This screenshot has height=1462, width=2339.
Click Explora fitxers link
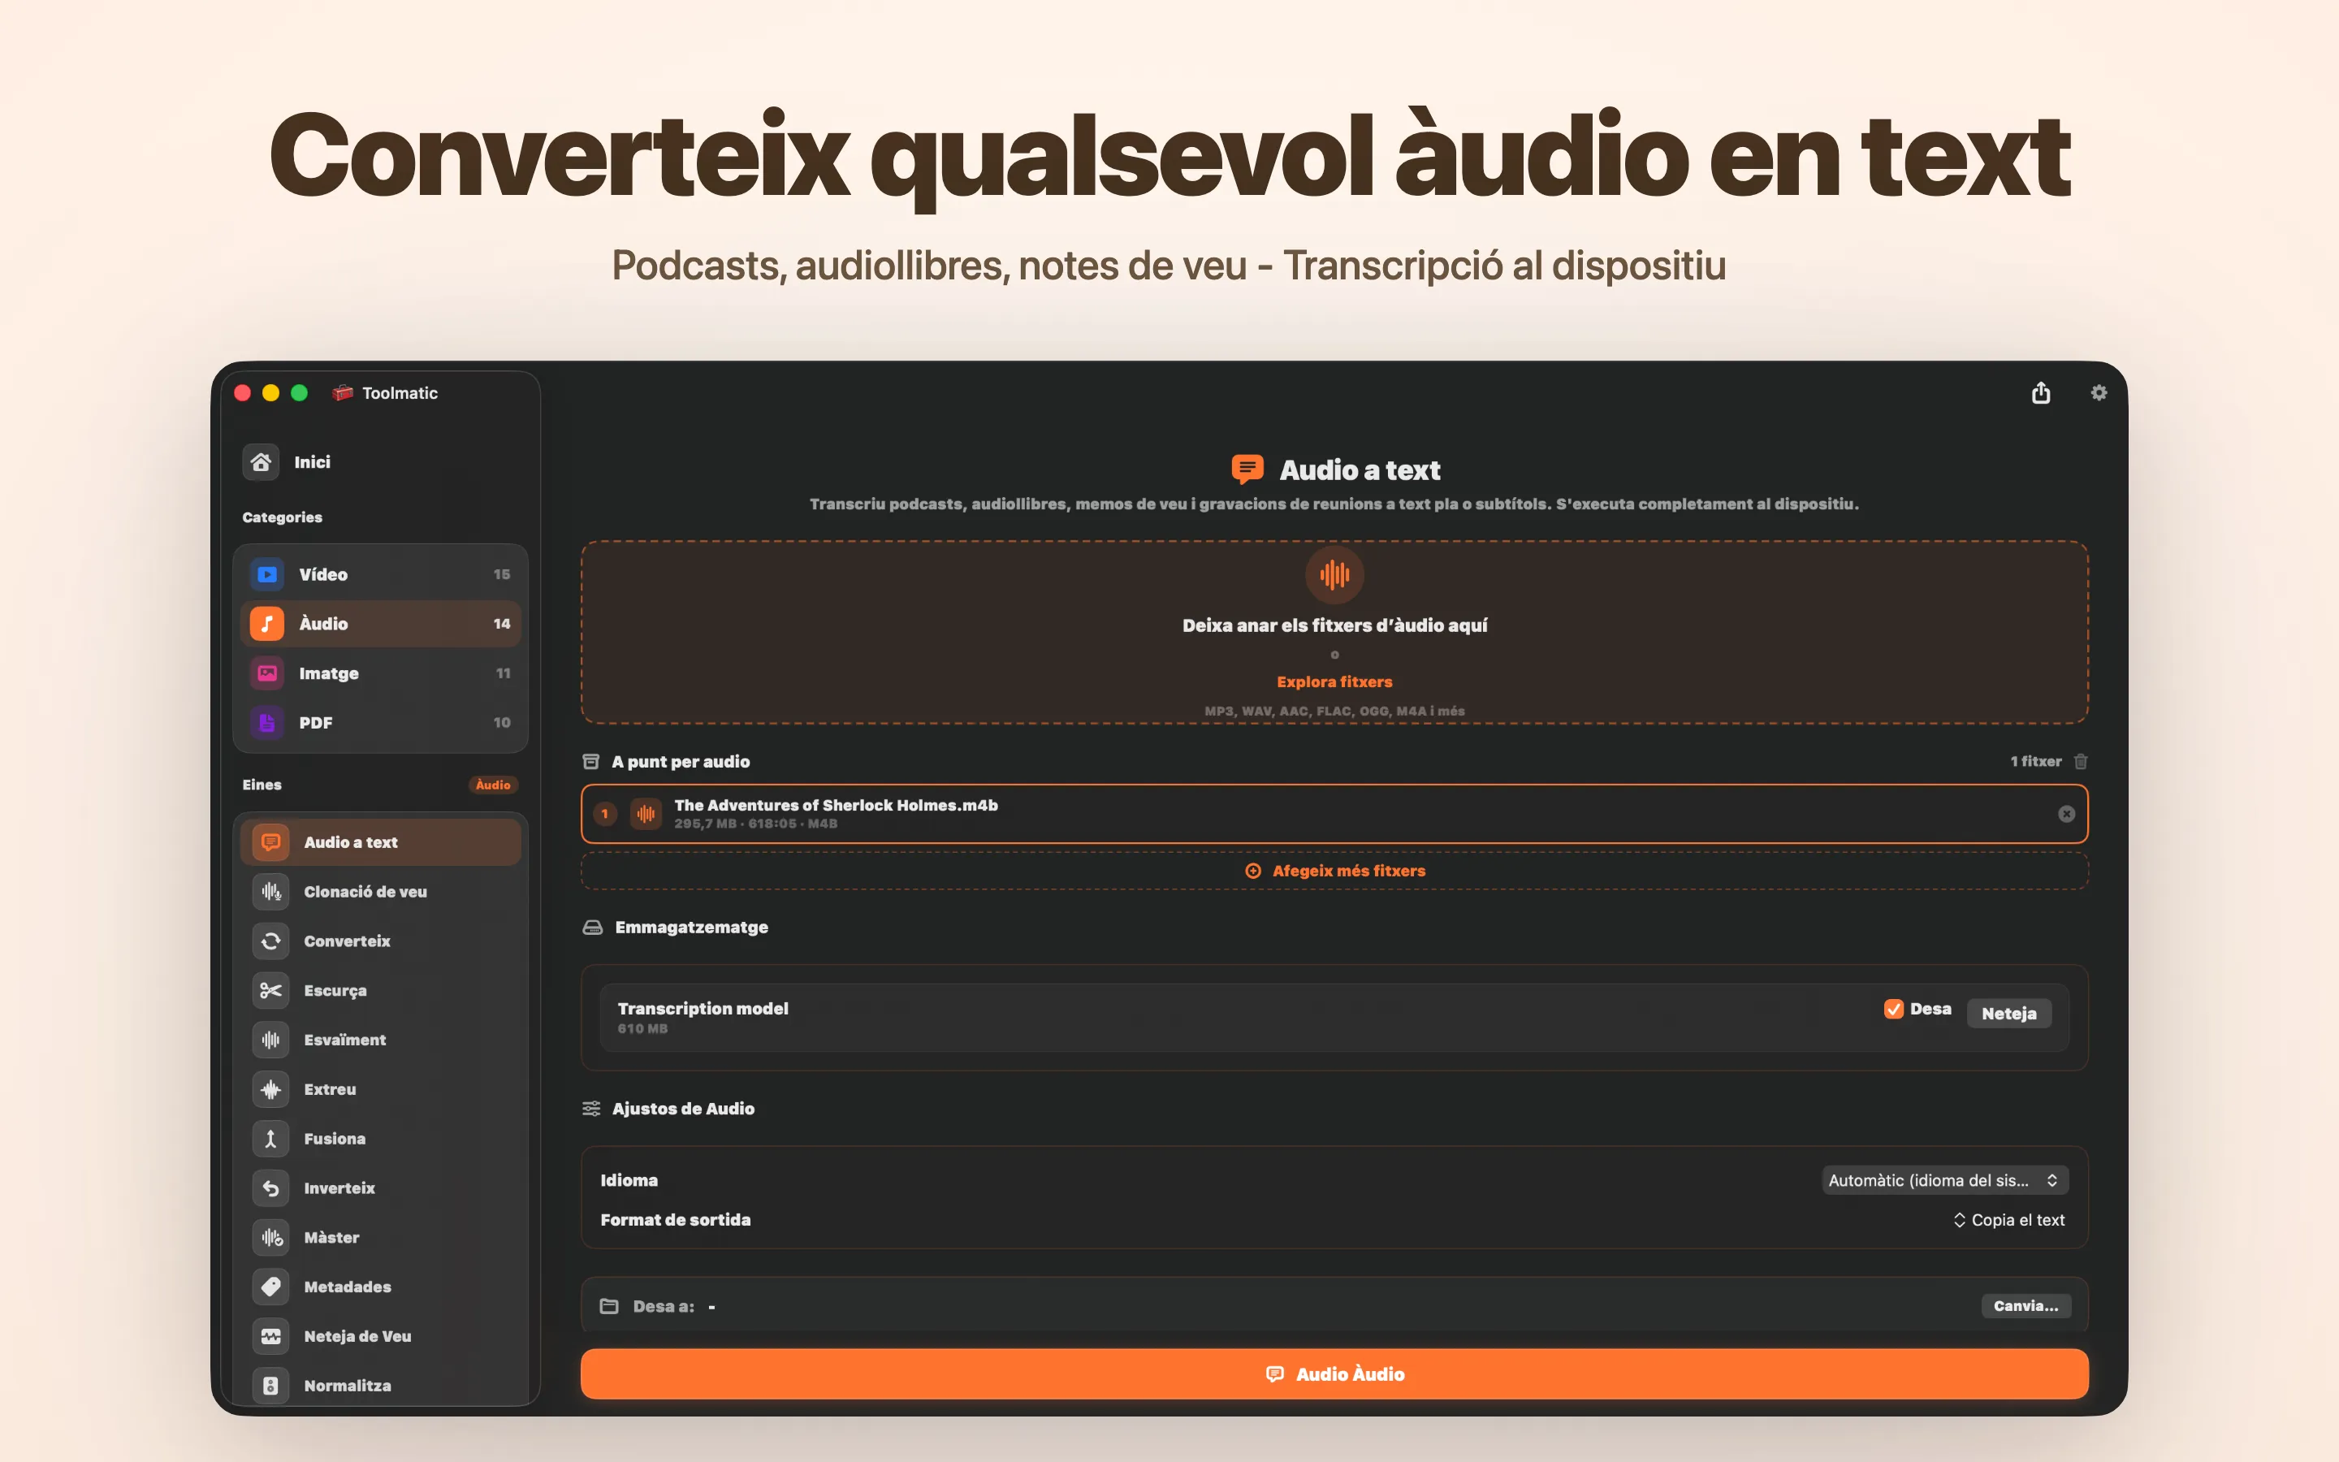coord(1335,681)
